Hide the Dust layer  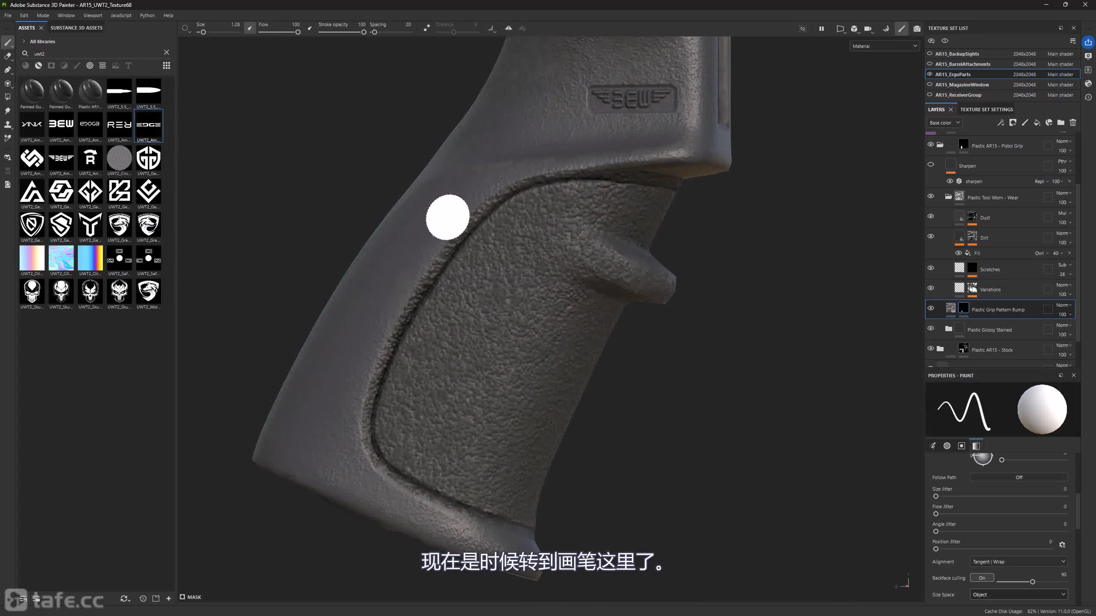(x=931, y=216)
